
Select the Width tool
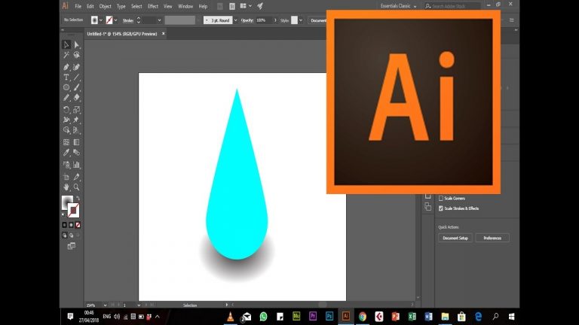pyautogui.click(x=66, y=120)
